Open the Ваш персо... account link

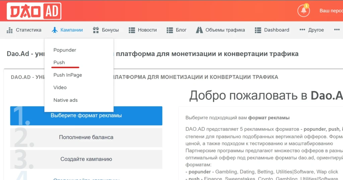click(x=331, y=11)
